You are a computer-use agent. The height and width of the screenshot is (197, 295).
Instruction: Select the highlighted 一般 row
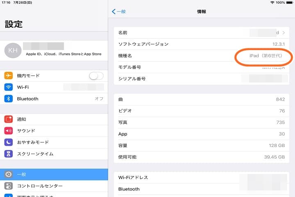tap(54, 174)
